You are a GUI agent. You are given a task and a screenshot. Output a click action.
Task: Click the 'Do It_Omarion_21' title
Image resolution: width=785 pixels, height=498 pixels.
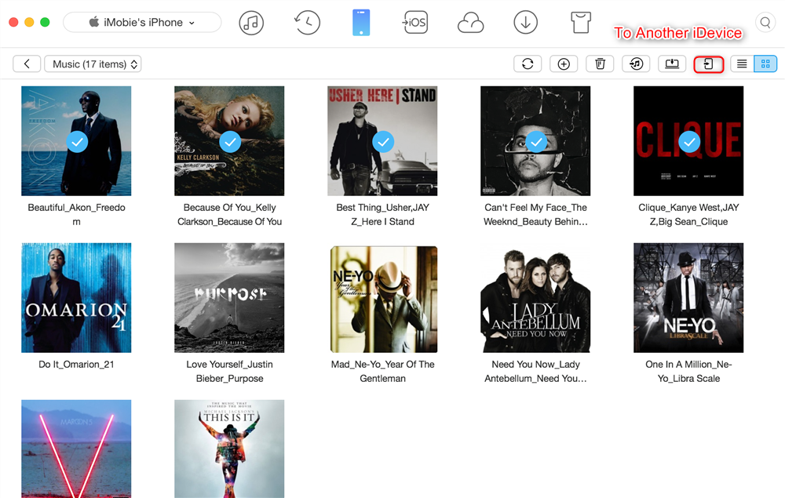(76, 365)
